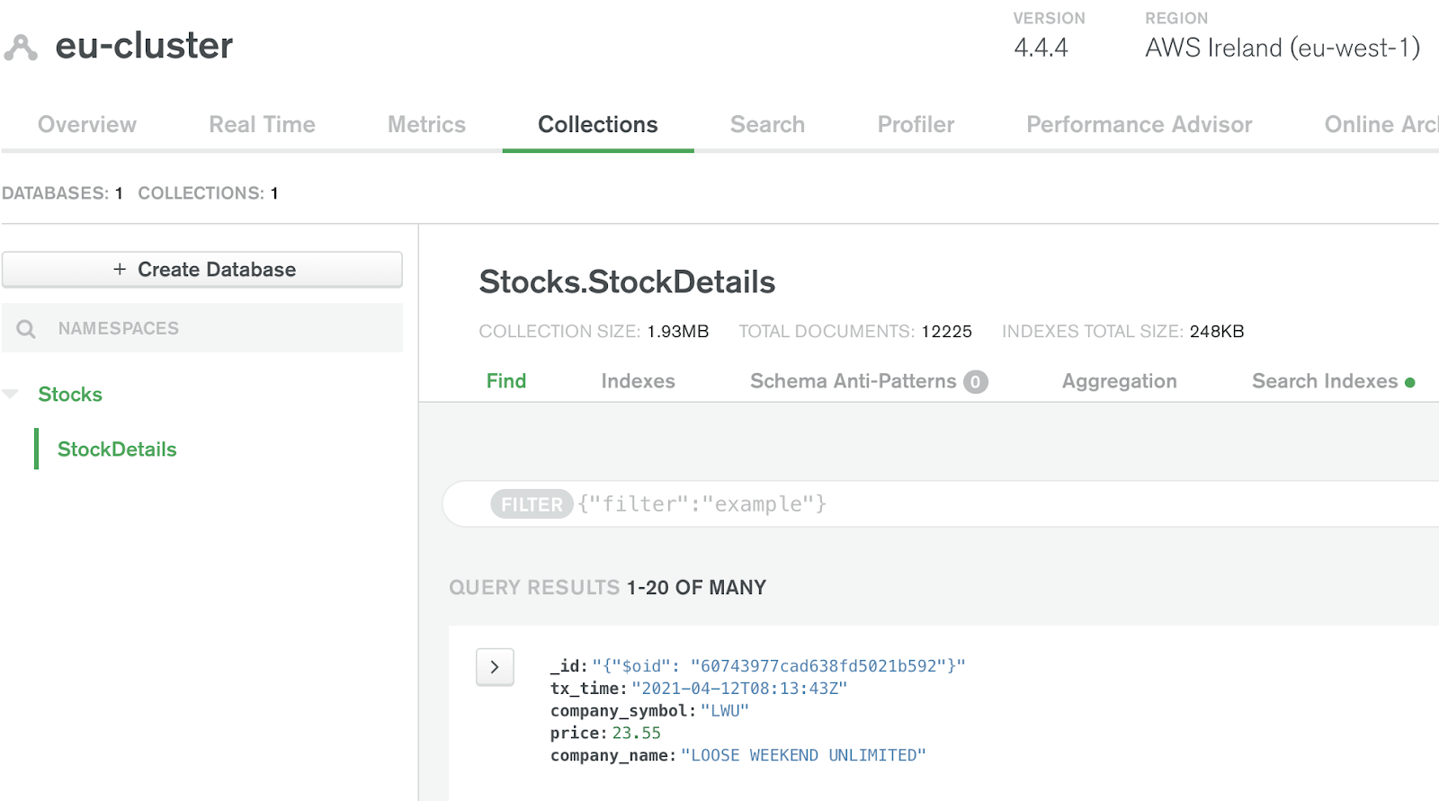Switch to the Metrics tab
The height and width of the screenshot is (801, 1439).
pos(426,125)
